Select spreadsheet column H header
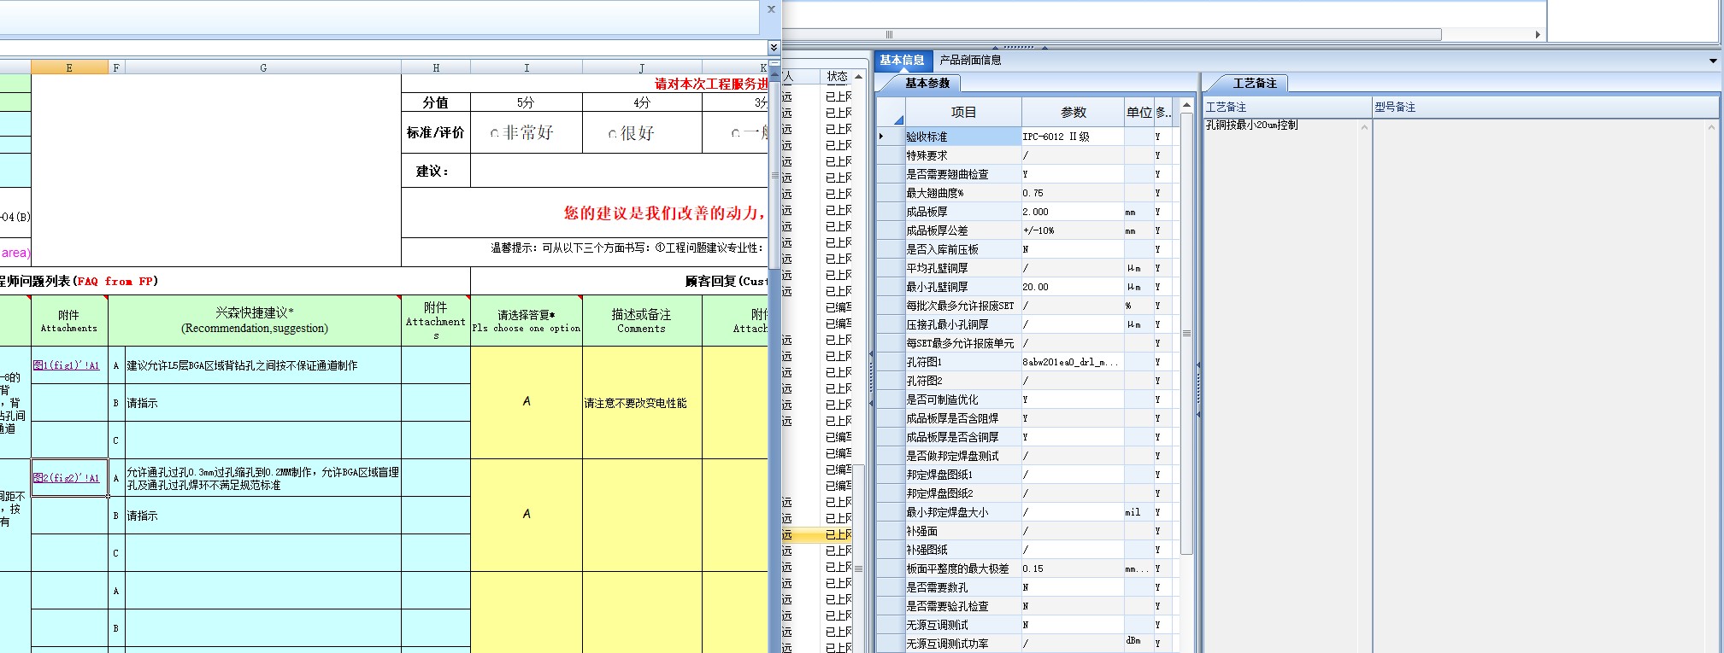The height and width of the screenshot is (653, 1724). [x=436, y=67]
